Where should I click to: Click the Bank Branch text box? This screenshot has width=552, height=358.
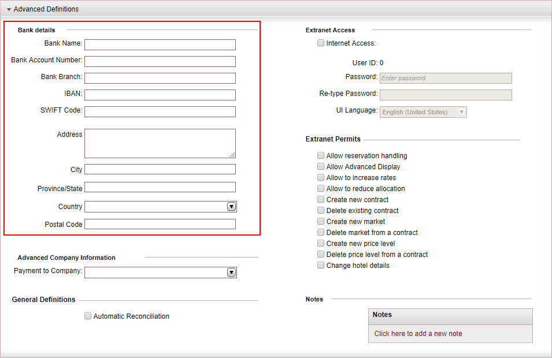(x=160, y=78)
